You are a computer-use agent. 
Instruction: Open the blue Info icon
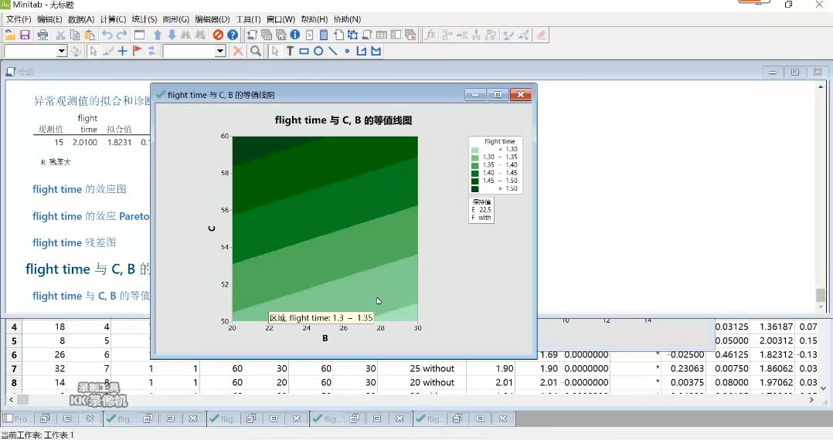coord(295,35)
